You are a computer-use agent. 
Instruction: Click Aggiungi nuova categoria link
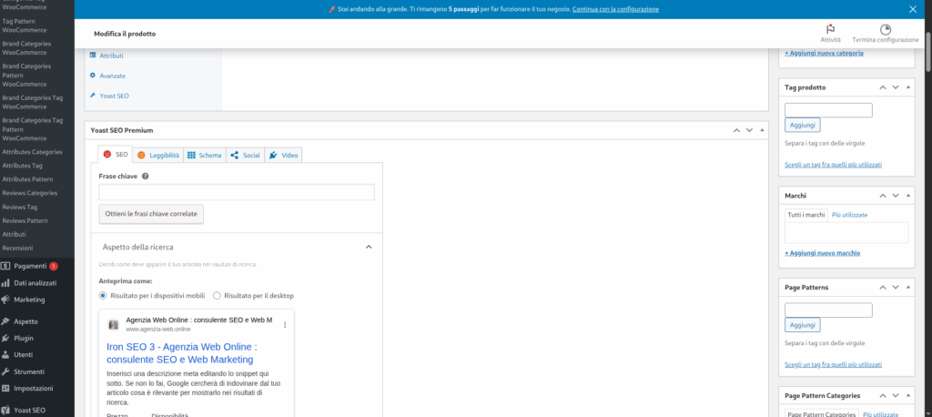pos(824,53)
